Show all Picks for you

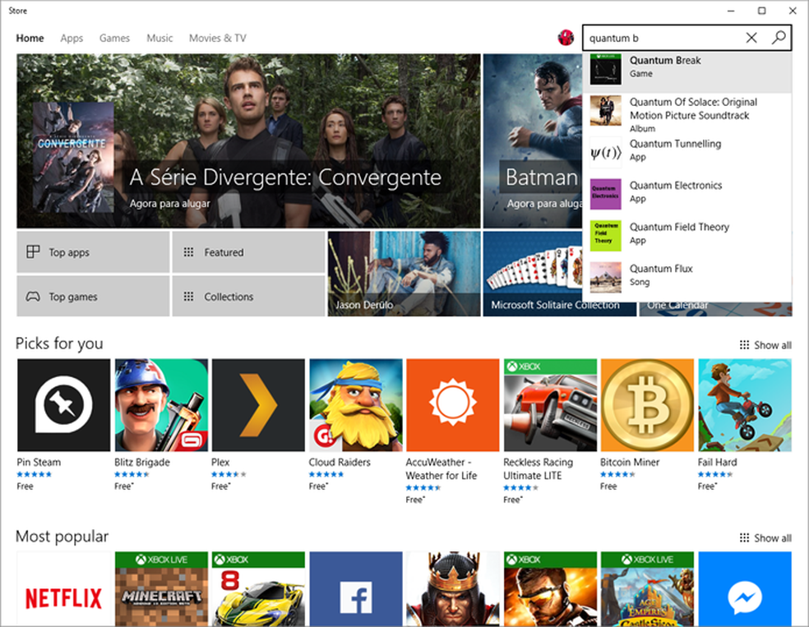pos(765,345)
